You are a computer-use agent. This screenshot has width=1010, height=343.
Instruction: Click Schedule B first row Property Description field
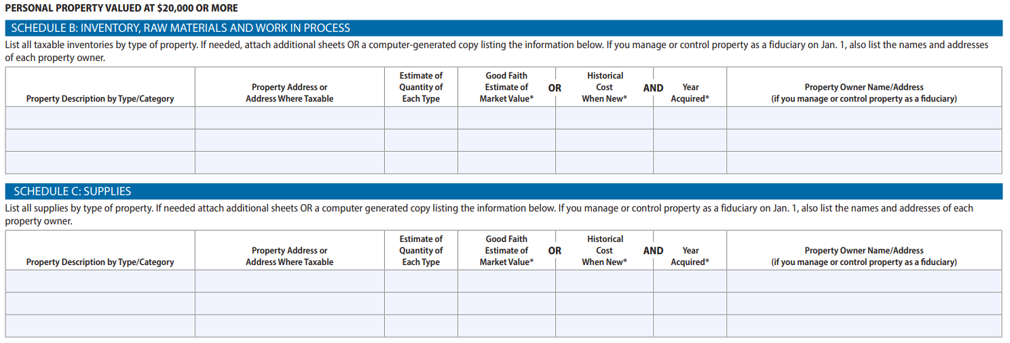(100, 118)
